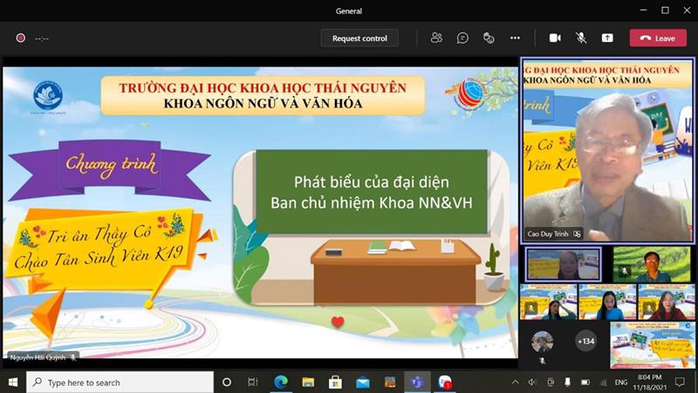Open Microsoft Edge from the taskbar
698x393 pixels.
(x=281, y=383)
